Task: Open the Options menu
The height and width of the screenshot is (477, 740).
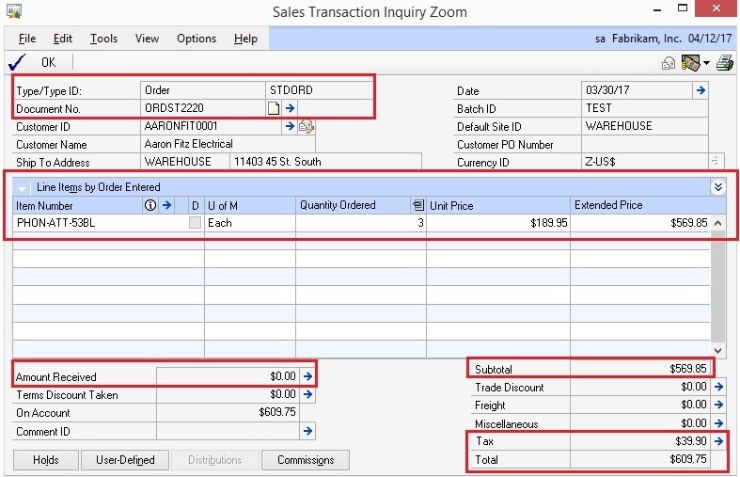Action: 197,39
